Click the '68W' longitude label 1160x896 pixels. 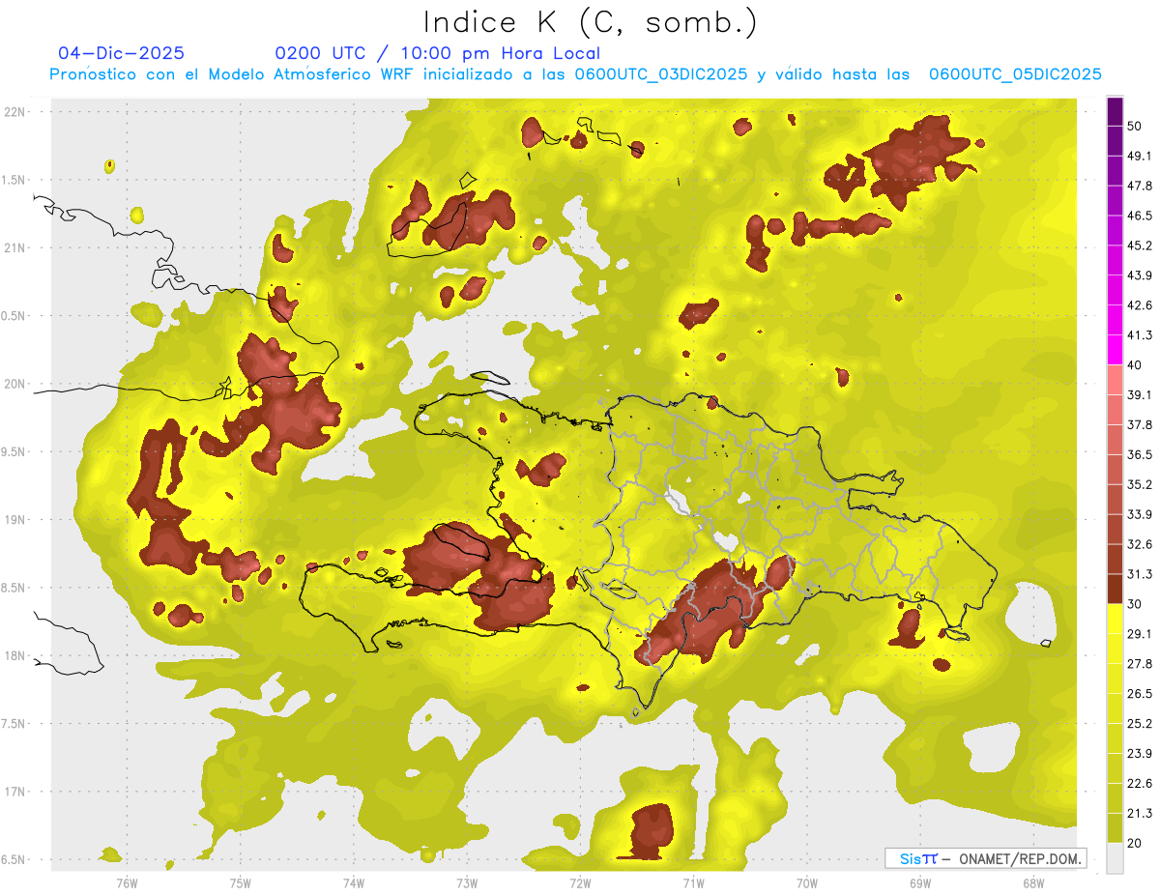1032,882
